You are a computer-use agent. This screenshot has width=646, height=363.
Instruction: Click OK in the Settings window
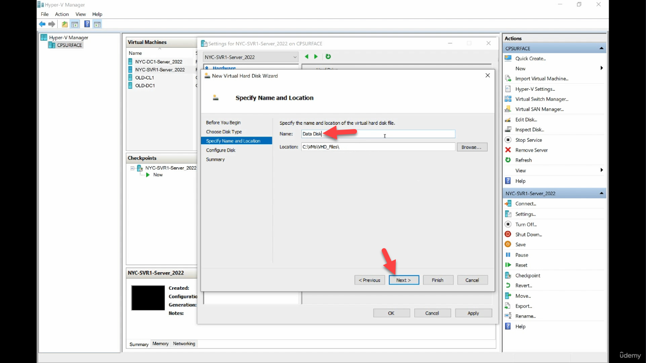click(x=392, y=313)
